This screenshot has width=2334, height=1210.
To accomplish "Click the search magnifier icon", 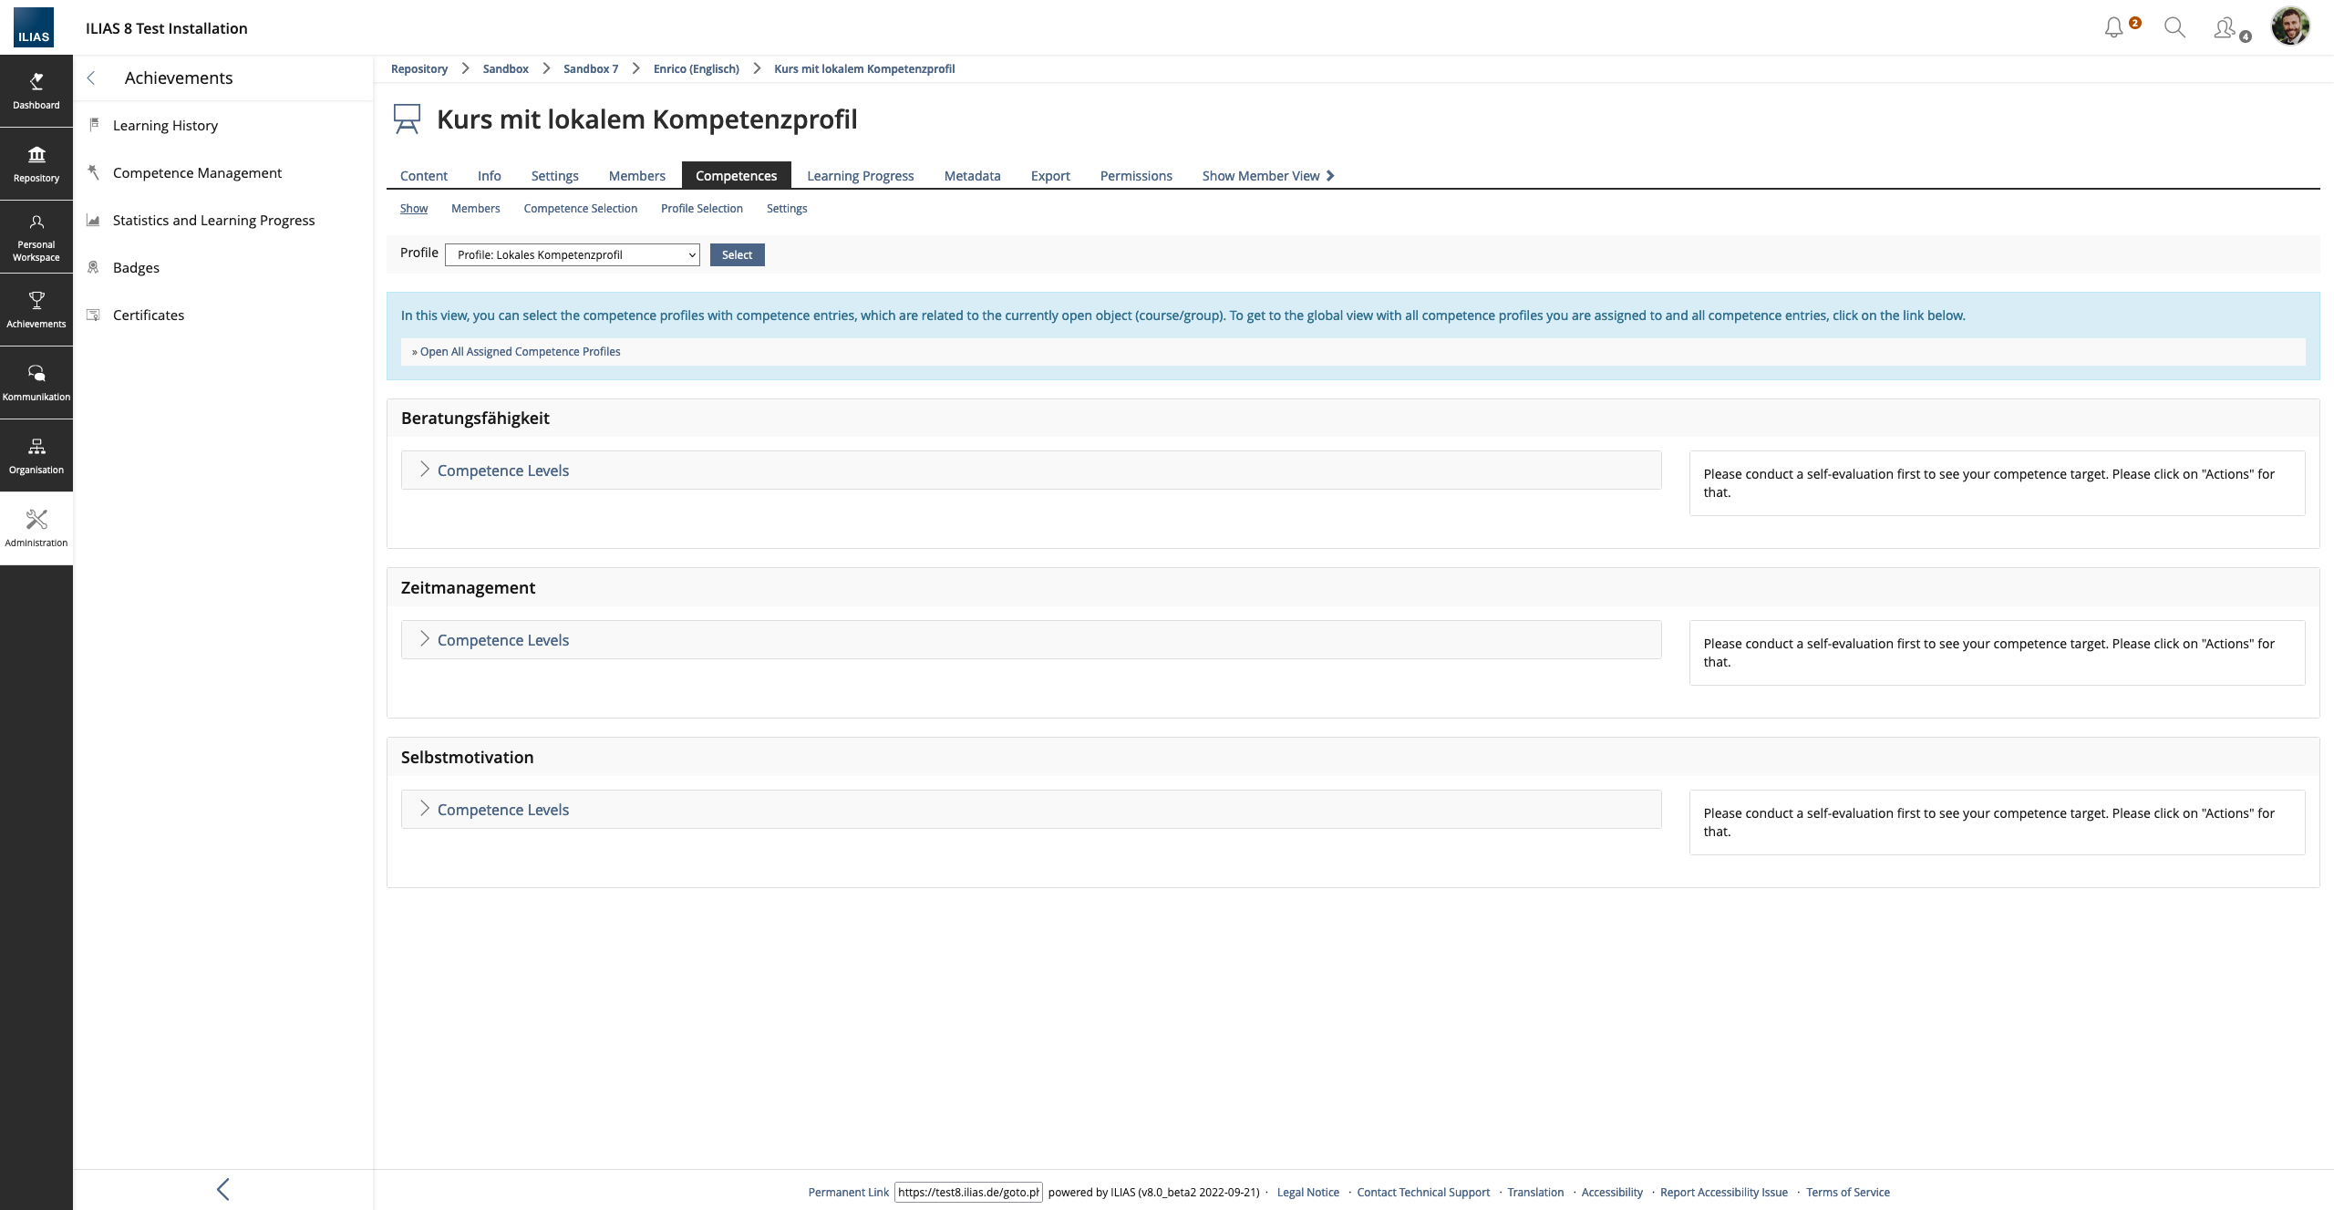I will [2174, 28].
